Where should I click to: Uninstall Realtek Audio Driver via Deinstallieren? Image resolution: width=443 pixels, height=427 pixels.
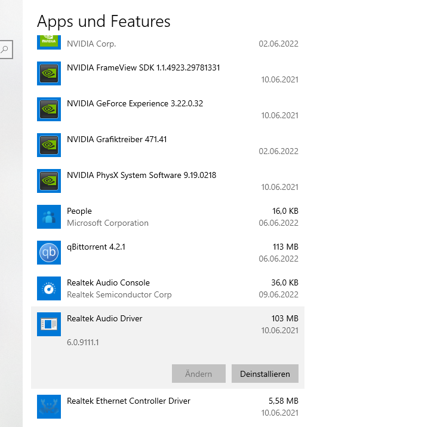pos(265,374)
